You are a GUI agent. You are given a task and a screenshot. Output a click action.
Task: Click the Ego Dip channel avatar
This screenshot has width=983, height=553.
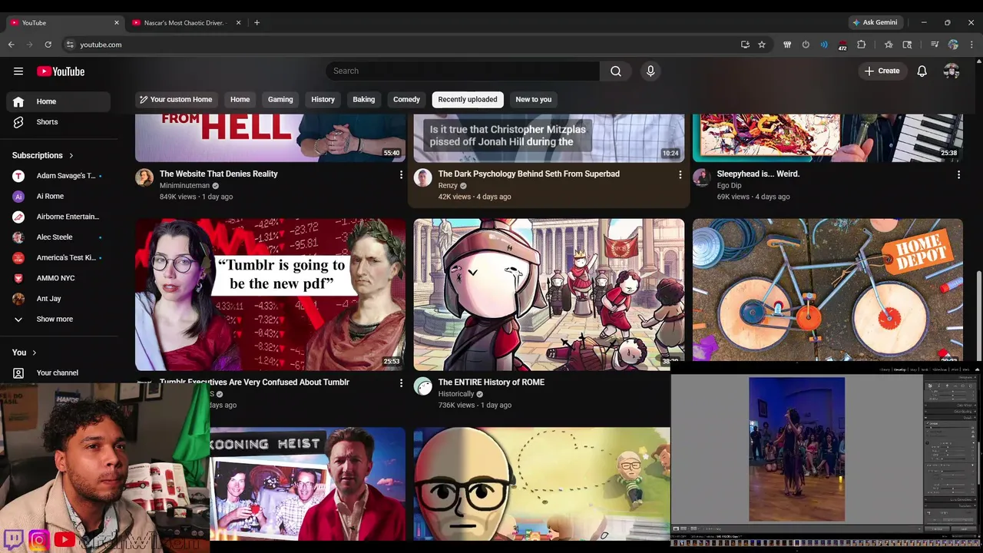click(702, 178)
